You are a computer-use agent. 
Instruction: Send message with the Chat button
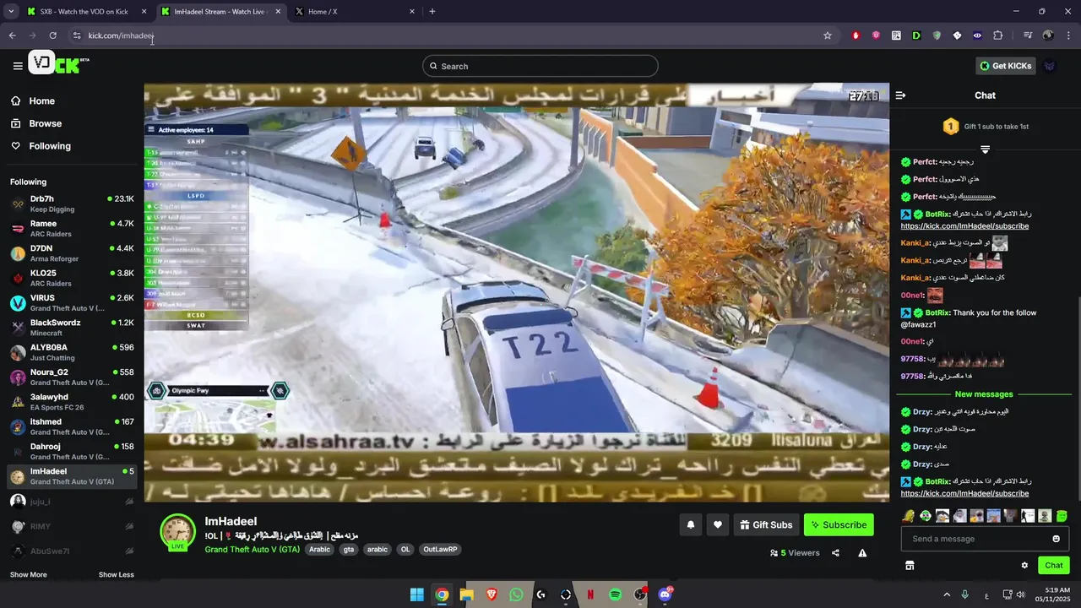(x=1053, y=565)
